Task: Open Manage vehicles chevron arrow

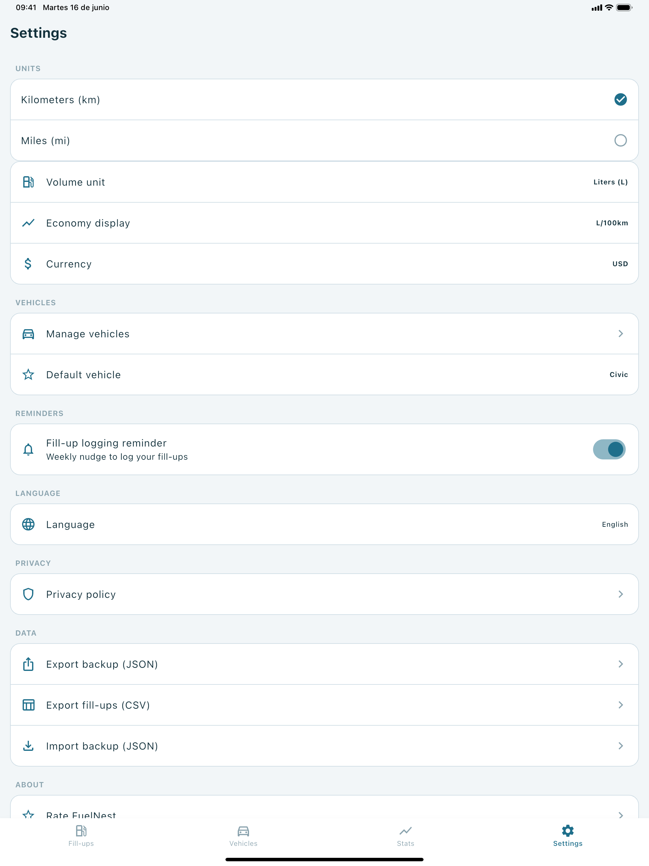Action: (620, 334)
